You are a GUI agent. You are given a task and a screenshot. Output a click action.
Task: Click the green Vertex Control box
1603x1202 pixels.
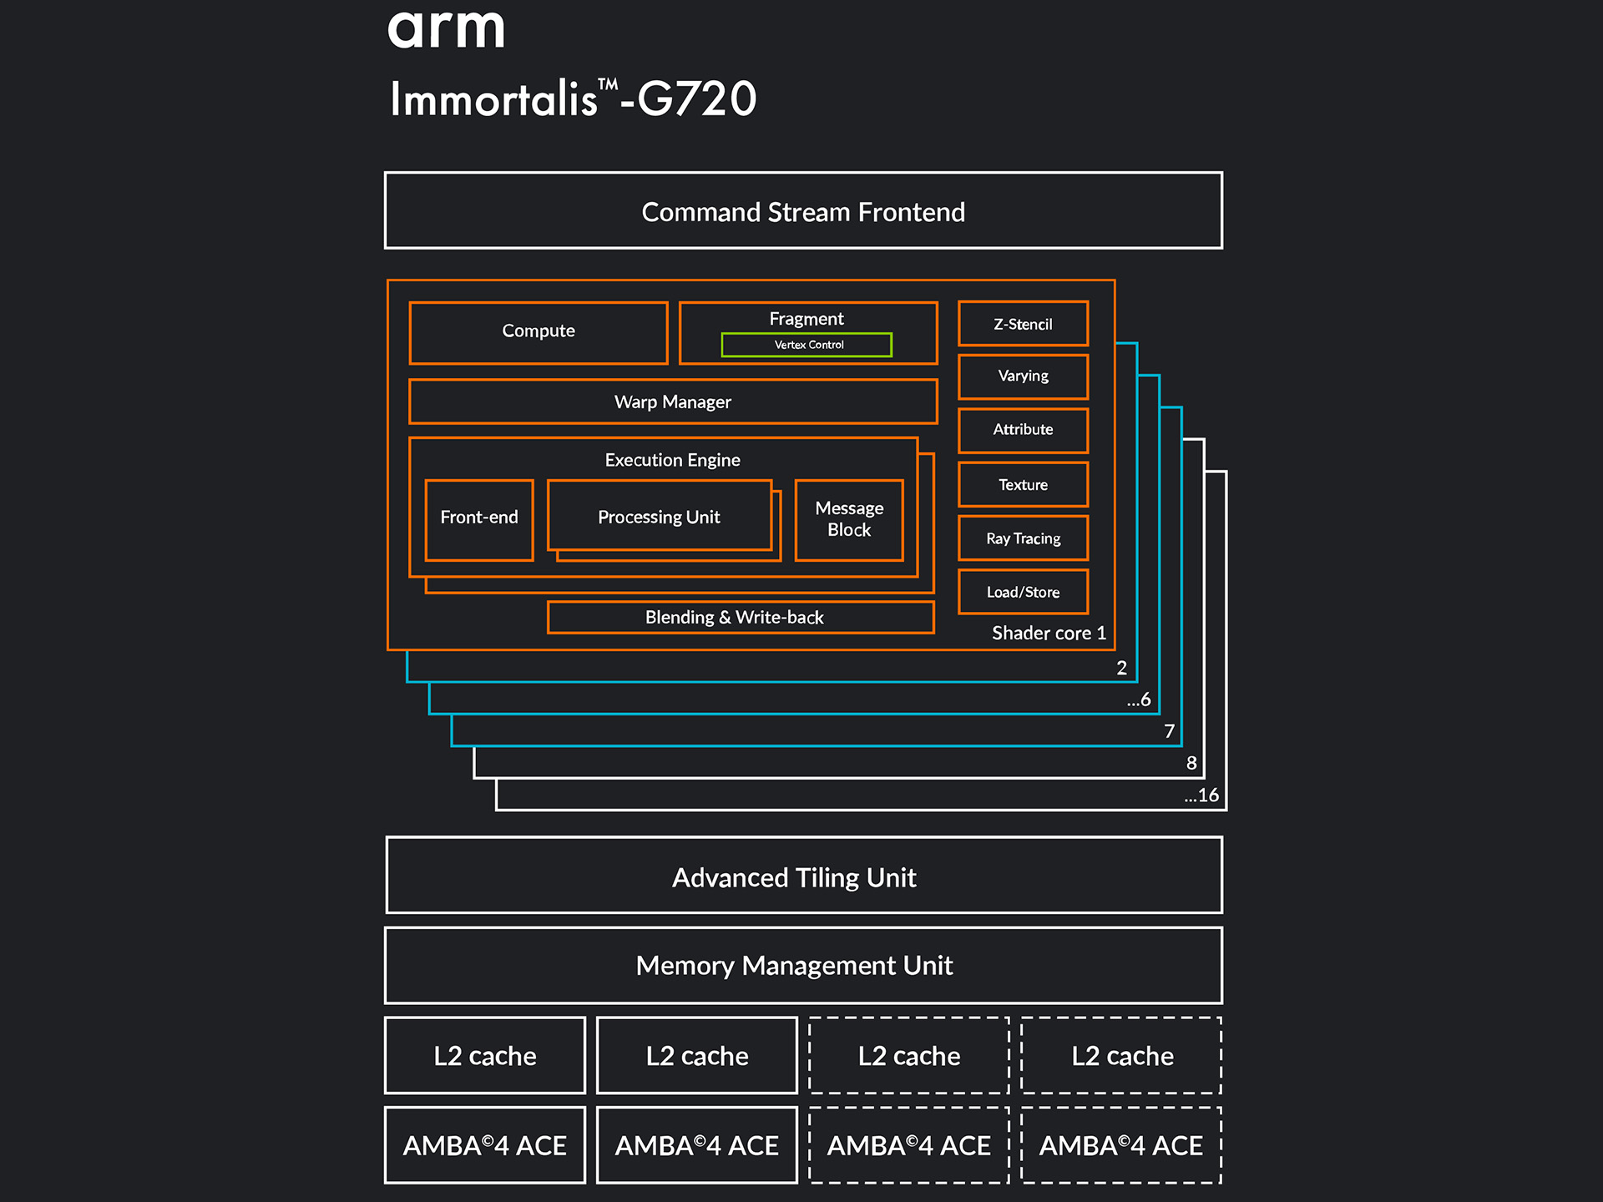point(807,345)
